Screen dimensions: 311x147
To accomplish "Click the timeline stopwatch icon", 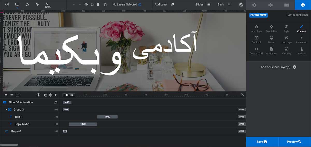I will click(51, 95).
